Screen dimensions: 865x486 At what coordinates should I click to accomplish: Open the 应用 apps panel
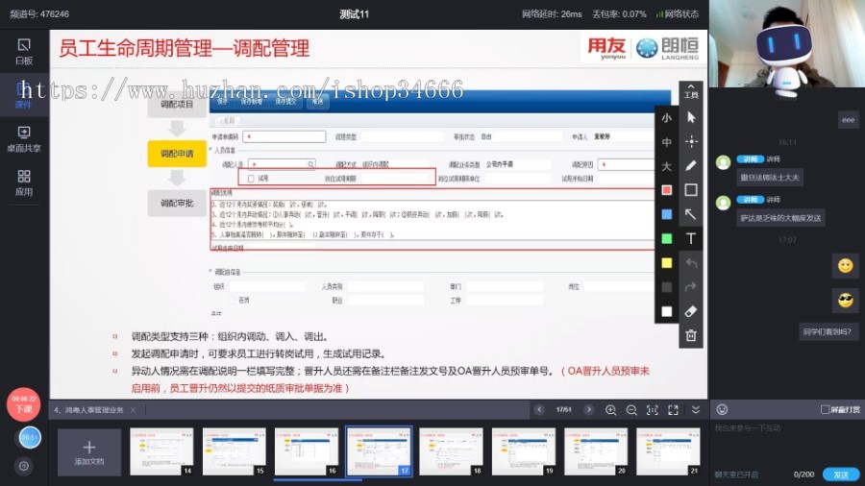[24, 182]
